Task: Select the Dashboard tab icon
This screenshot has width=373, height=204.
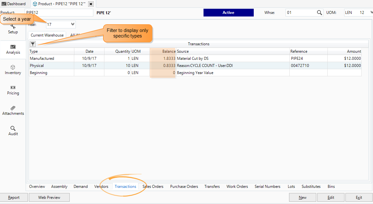Action: [x=4, y=4]
